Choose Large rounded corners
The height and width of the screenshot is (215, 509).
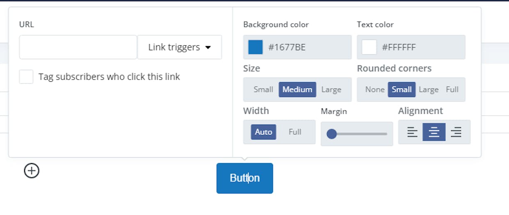[x=429, y=90]
